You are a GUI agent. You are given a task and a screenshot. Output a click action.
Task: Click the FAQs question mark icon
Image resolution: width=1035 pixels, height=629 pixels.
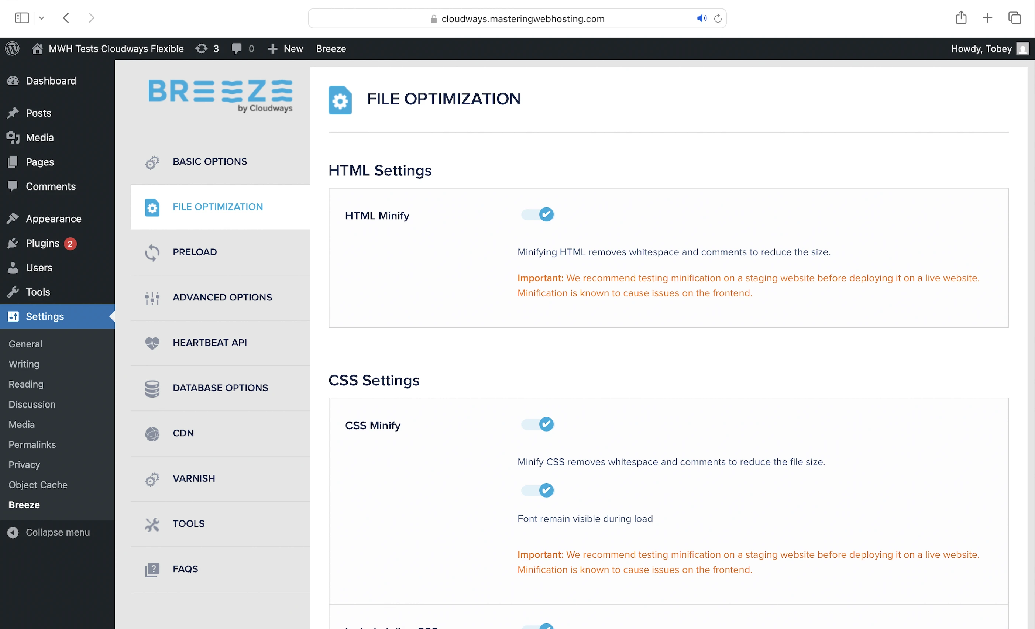152,569
